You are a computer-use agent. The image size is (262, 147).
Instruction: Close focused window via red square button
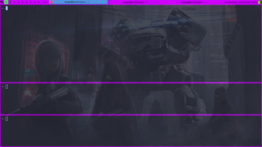tap(51, 2)
